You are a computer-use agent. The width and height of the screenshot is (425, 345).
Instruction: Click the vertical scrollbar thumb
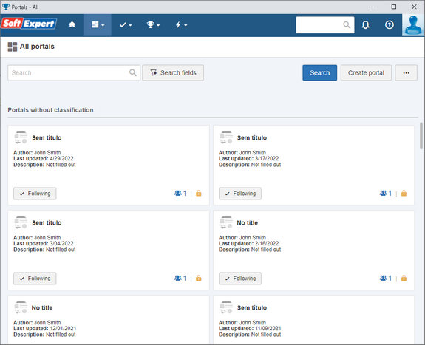[x=421, y=135]
